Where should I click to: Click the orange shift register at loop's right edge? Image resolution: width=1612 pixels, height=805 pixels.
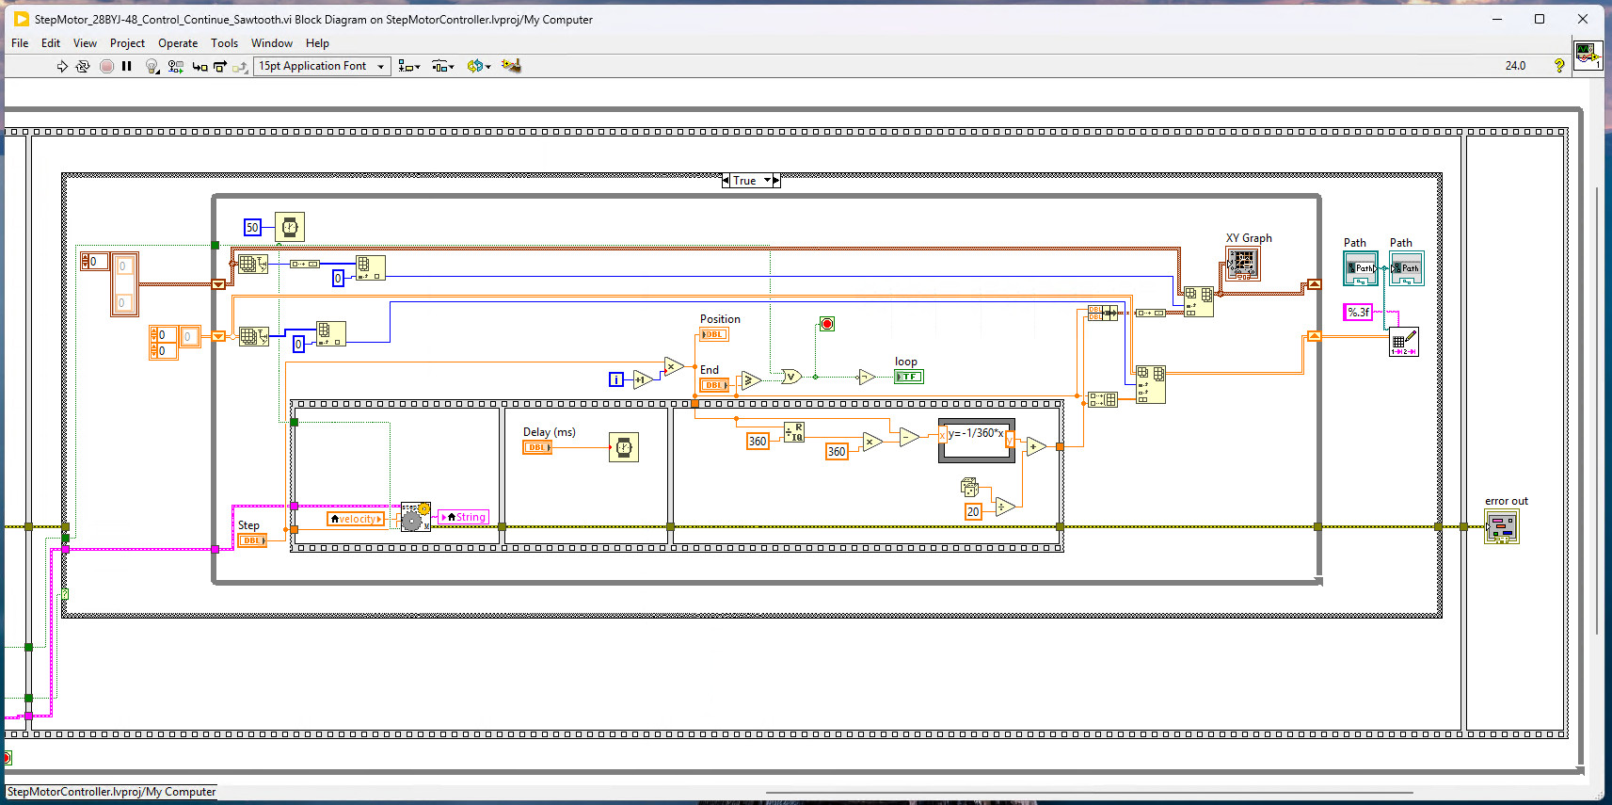click(1314, 336)
